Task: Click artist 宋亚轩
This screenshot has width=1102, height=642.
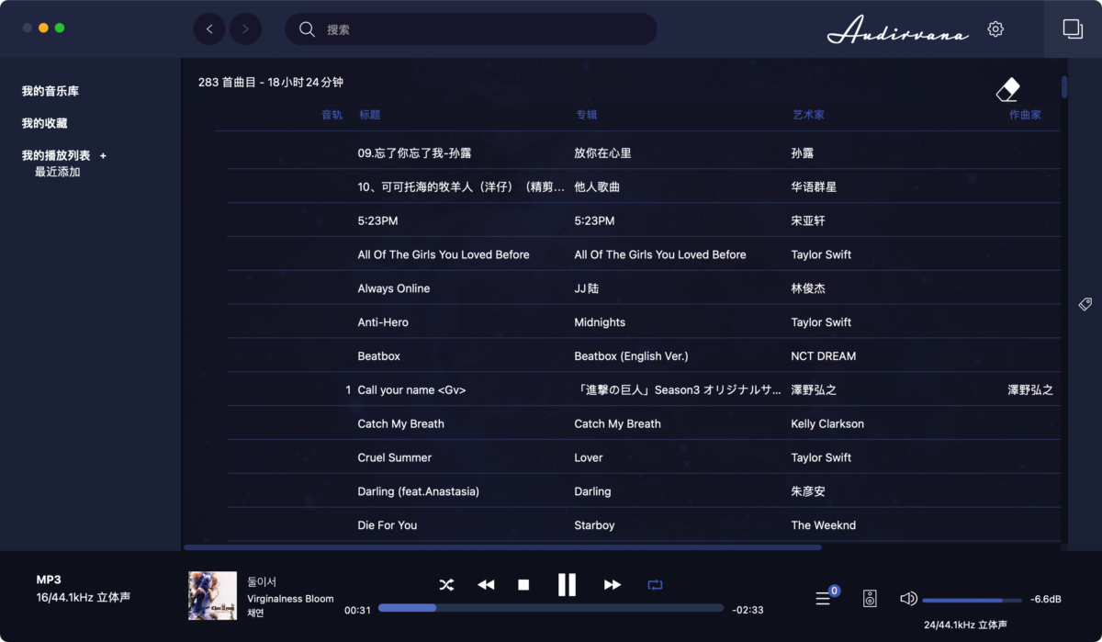Action: click(x=808, y=221)
